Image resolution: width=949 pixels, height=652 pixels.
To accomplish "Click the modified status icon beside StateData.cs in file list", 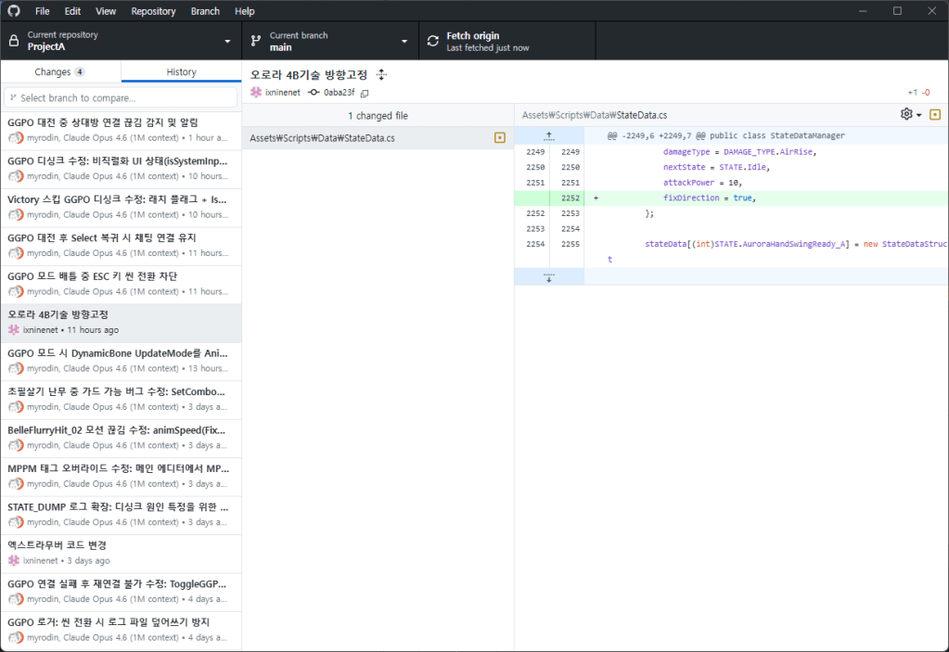I will tap(500, 138).
